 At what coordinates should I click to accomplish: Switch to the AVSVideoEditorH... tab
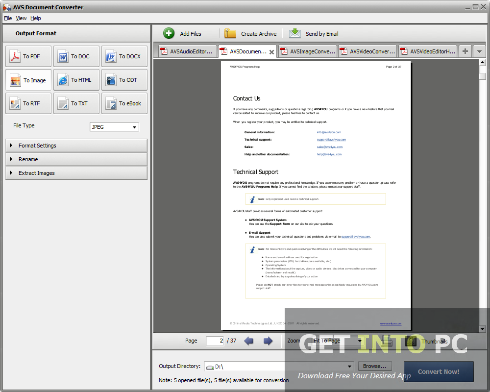pos(428,51)
